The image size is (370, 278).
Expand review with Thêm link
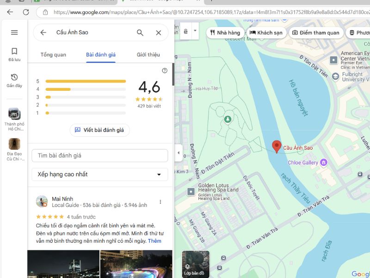(154, 241)
